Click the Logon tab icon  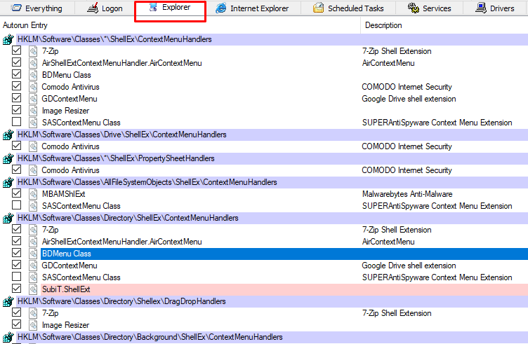click(92, 8)
